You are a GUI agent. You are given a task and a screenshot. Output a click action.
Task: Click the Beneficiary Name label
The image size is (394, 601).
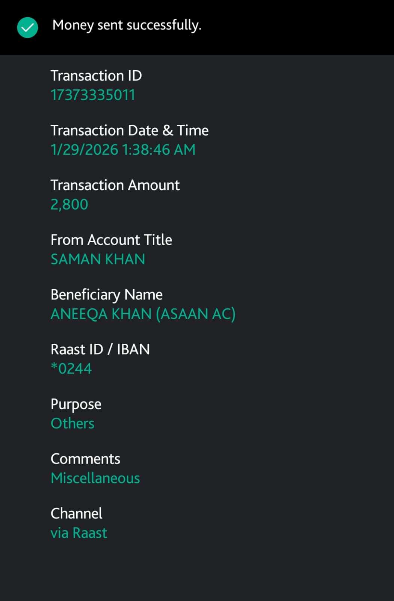coord(107,295)
